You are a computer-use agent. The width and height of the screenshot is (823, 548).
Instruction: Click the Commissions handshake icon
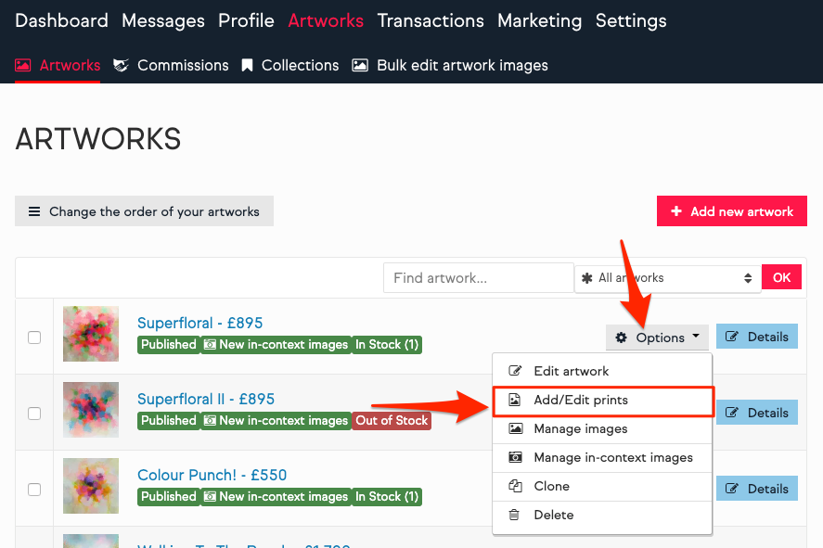tap(122, 65)
